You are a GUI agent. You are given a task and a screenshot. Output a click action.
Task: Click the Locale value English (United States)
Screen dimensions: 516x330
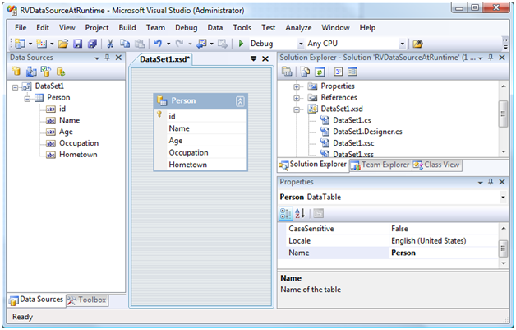(x=443, y=240)
